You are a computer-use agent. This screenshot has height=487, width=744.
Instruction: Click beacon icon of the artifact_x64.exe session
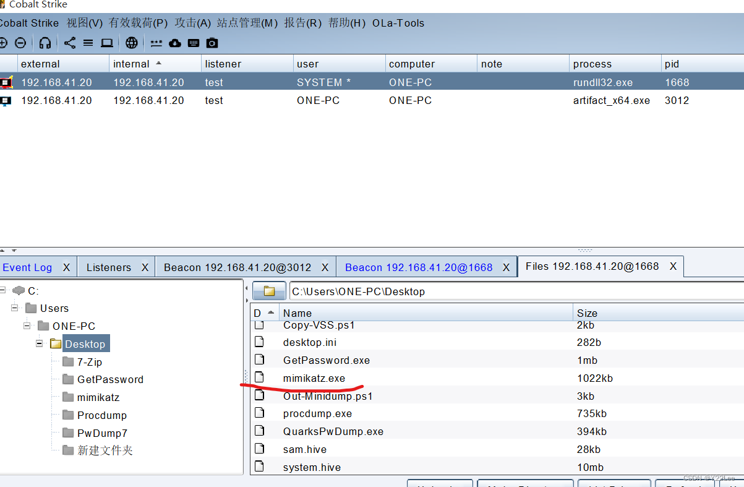point(6,100)
